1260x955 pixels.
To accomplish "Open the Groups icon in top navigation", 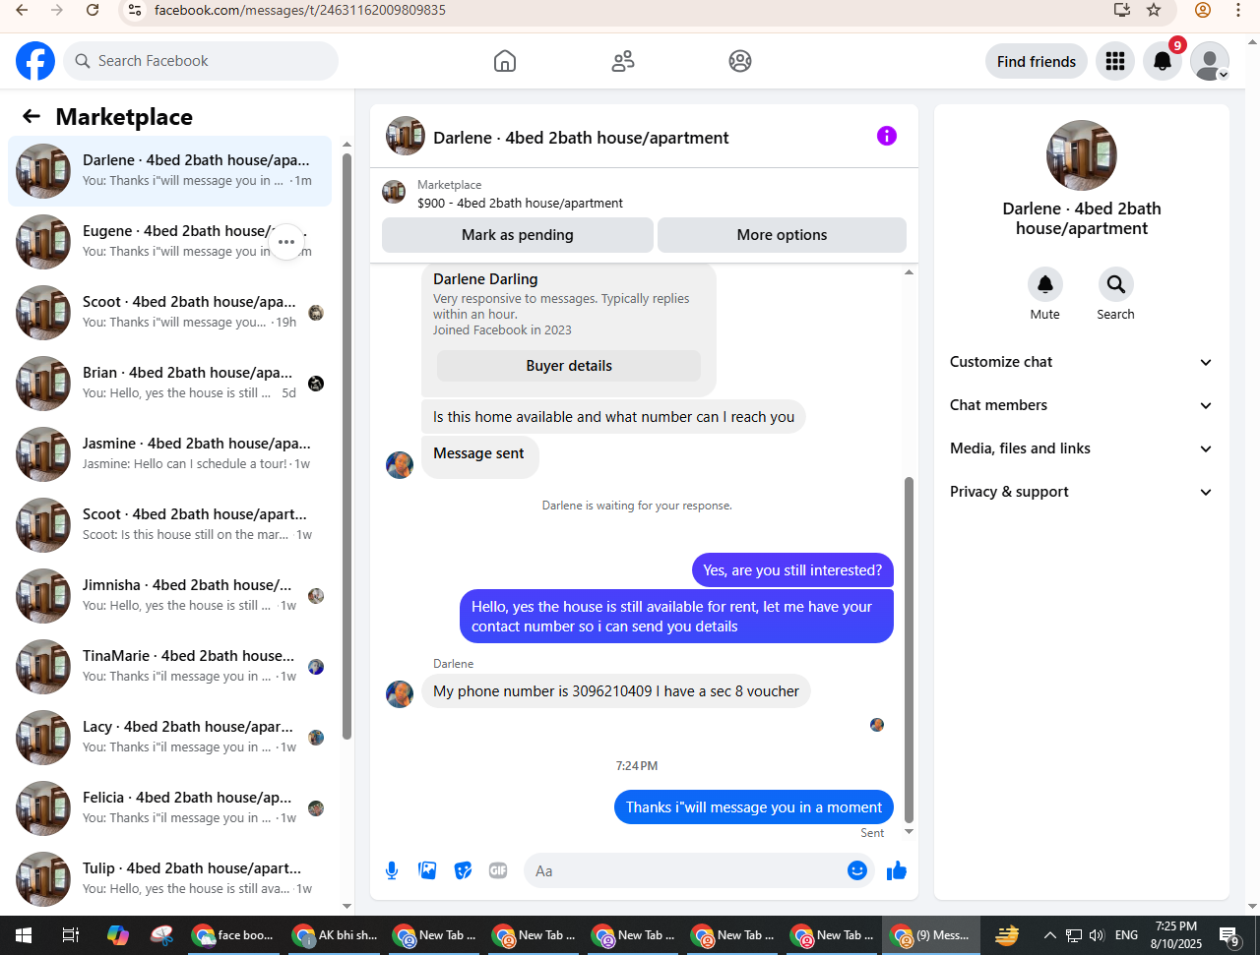I will pyautogui.click(x=740, y=61).
